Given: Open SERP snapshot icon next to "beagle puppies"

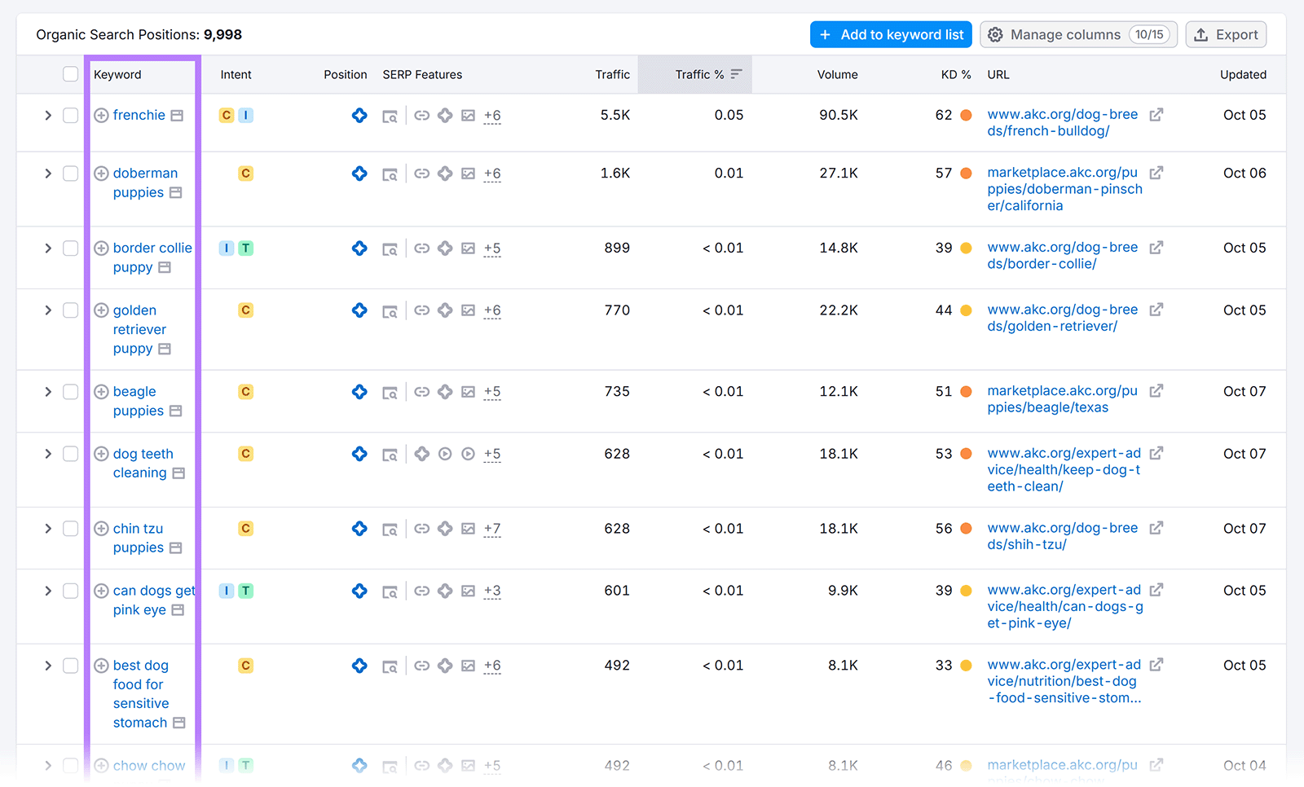Looking at the screenshot, I should [x=390, y=392].
